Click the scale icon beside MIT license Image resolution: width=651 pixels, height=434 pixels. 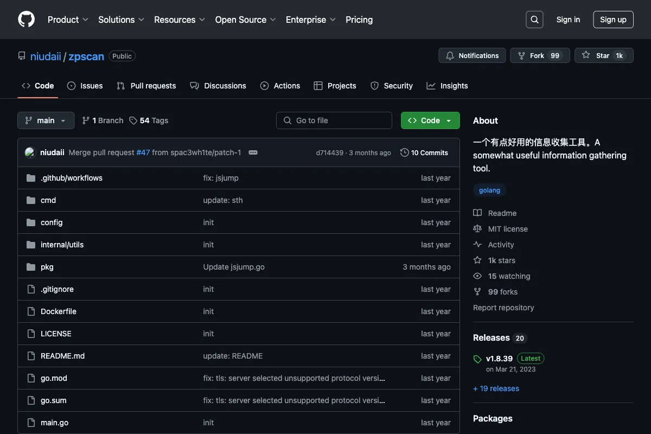click(x=477, y=229)
